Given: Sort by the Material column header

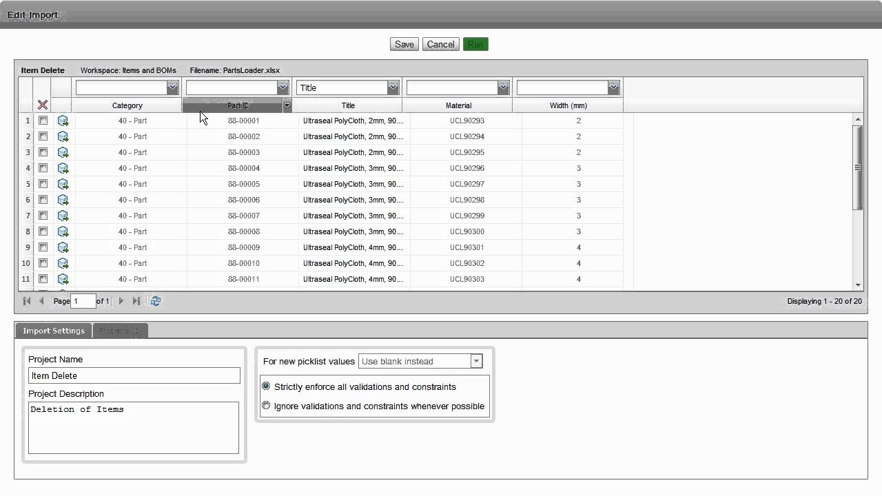Looking at the screenshot, I should (458, 105).
